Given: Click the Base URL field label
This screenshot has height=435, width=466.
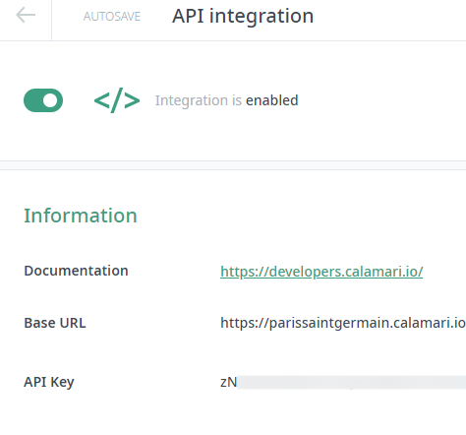Looking at the screenshot, I should tap(55, 323).
